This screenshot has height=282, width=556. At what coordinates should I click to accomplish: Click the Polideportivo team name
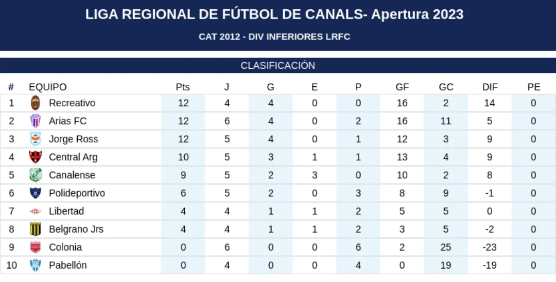77,193
